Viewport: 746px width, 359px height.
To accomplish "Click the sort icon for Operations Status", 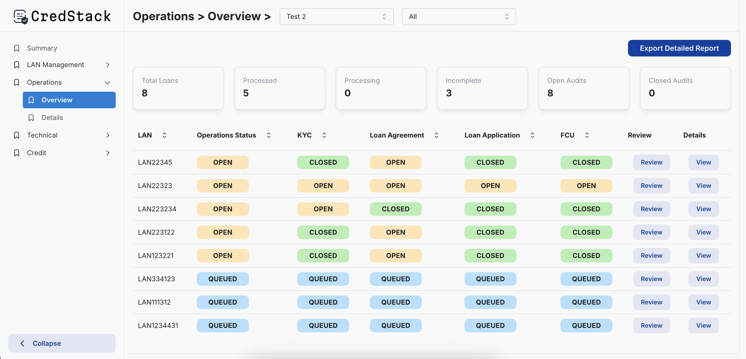I will click(268, 135).
